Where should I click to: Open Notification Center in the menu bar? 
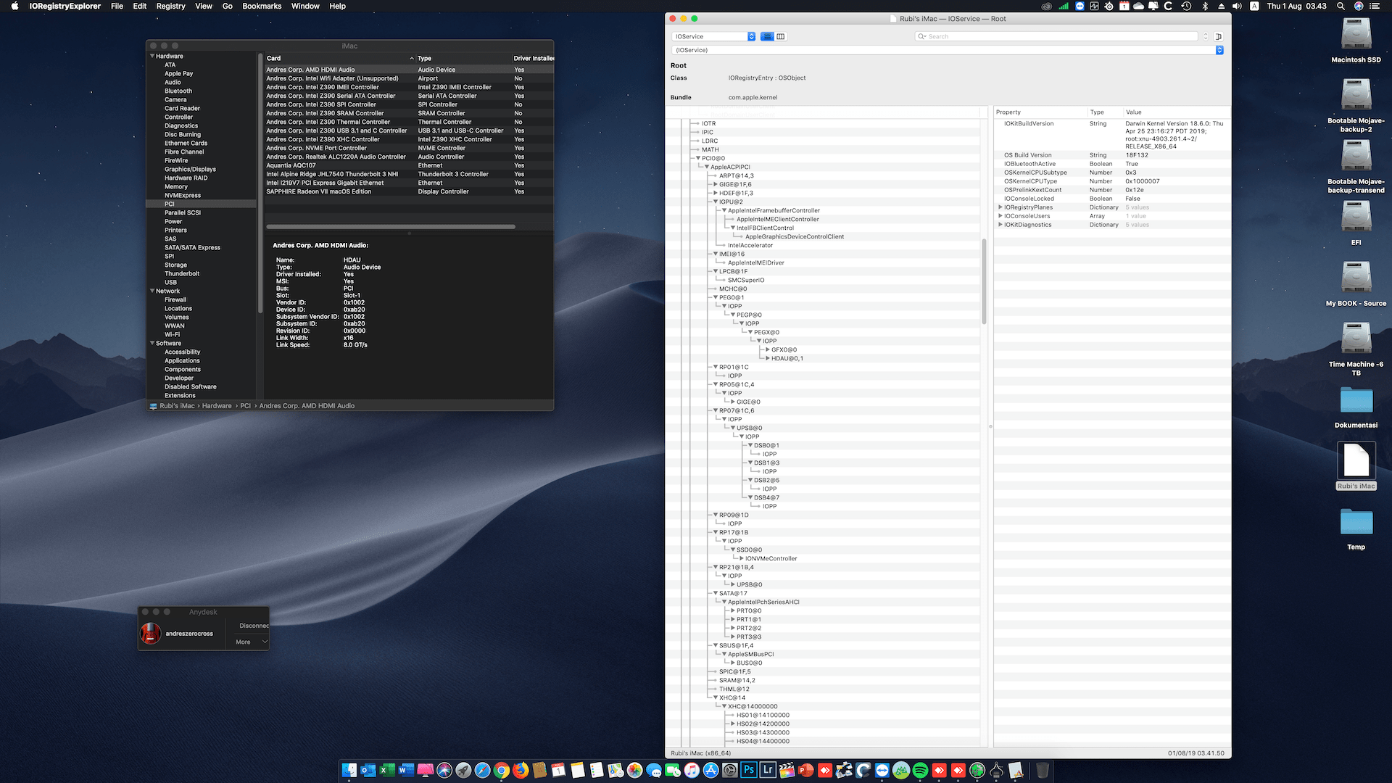1375,6
